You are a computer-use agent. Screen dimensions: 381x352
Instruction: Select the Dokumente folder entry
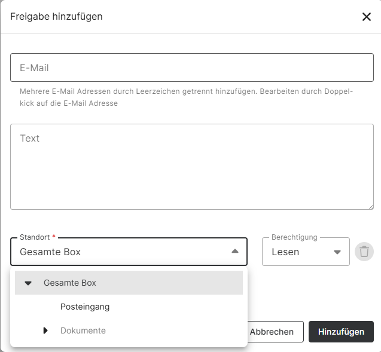point(83,330)
